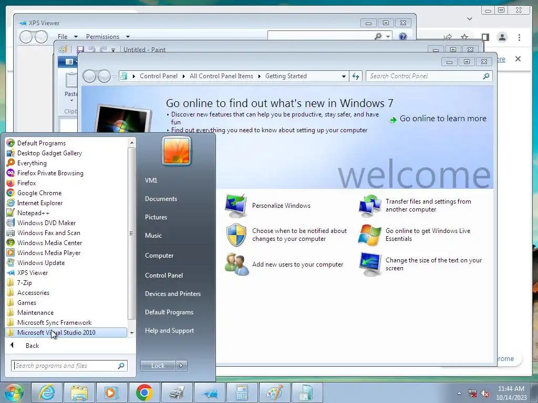
Task: Open Firefox from the Start menu
Action: (26, 183)
